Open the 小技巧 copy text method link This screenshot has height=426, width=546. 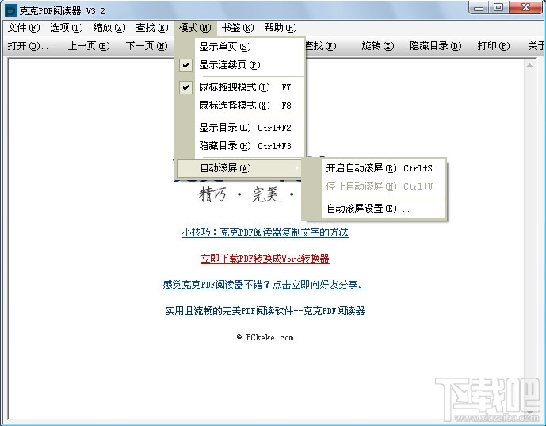pos(265,232)
